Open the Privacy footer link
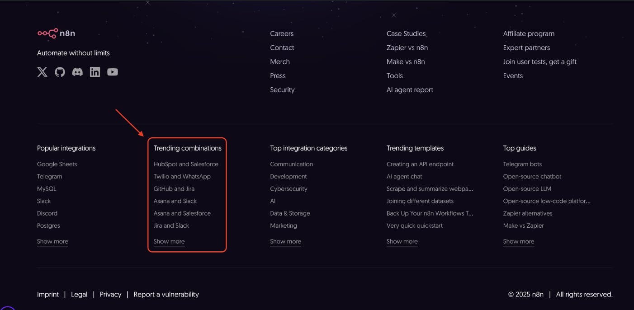 point(110,294)
